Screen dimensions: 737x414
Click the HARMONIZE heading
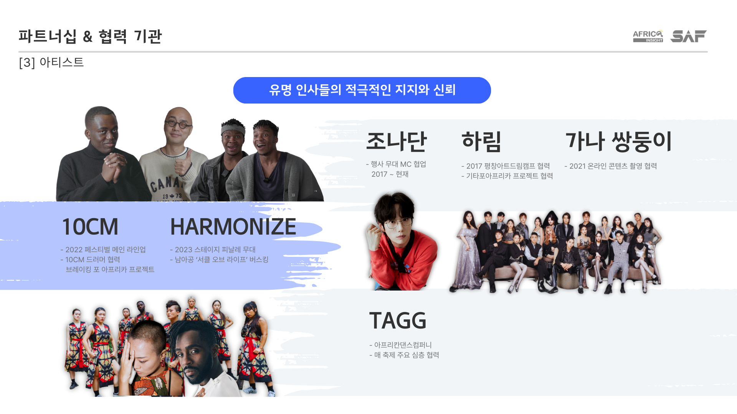tap(233, 227)
